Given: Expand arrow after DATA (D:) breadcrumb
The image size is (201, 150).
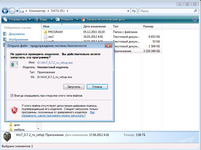Looking at the screenshot, I should pyautogui.click(x=67, y=11).
